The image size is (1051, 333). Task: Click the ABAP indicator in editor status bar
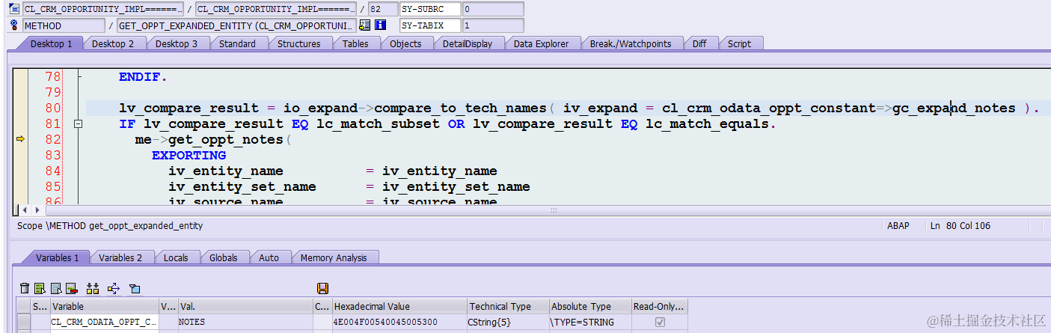tap(898, 225)
